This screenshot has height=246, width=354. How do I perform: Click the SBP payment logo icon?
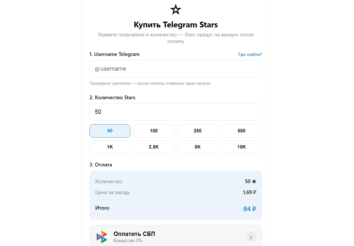coord(102,237)
